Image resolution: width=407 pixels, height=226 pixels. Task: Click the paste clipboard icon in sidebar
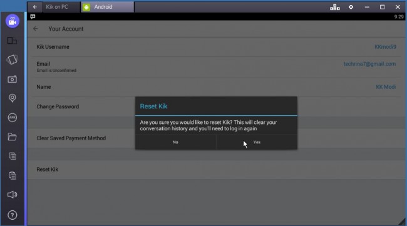(x=12, y=176)
